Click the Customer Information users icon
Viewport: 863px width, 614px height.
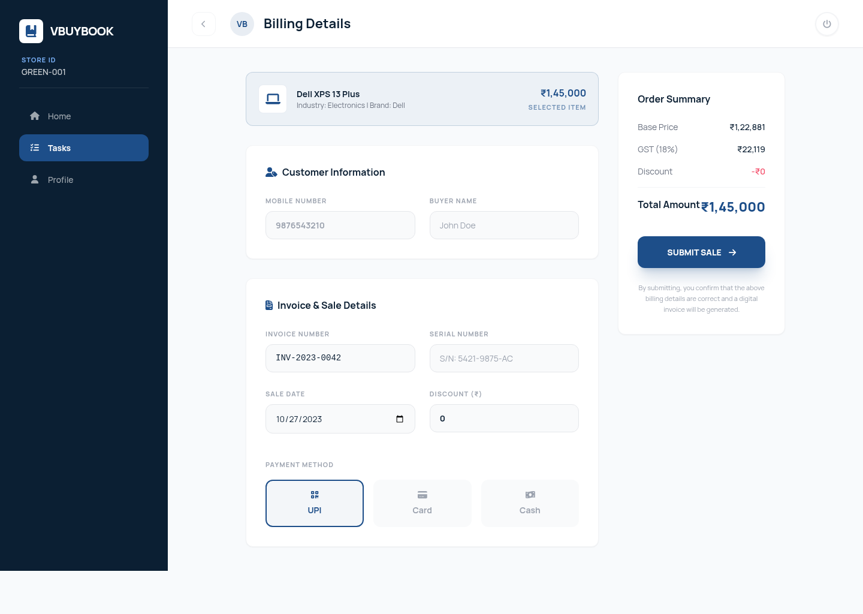pos(271,172)
